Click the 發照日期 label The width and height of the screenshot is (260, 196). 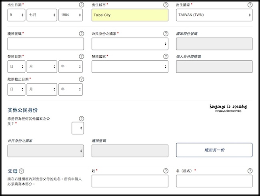tap(14, 56)
